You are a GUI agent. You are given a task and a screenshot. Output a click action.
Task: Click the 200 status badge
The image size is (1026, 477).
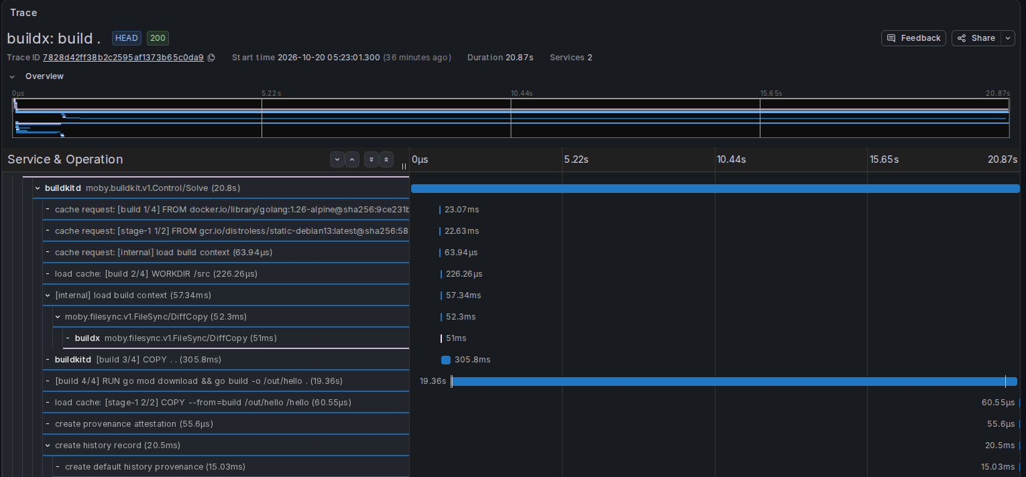point(158,38)
